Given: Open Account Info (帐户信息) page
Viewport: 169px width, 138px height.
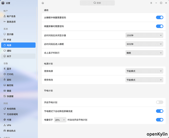Looking at the screenshot, I should click(11, 16).
